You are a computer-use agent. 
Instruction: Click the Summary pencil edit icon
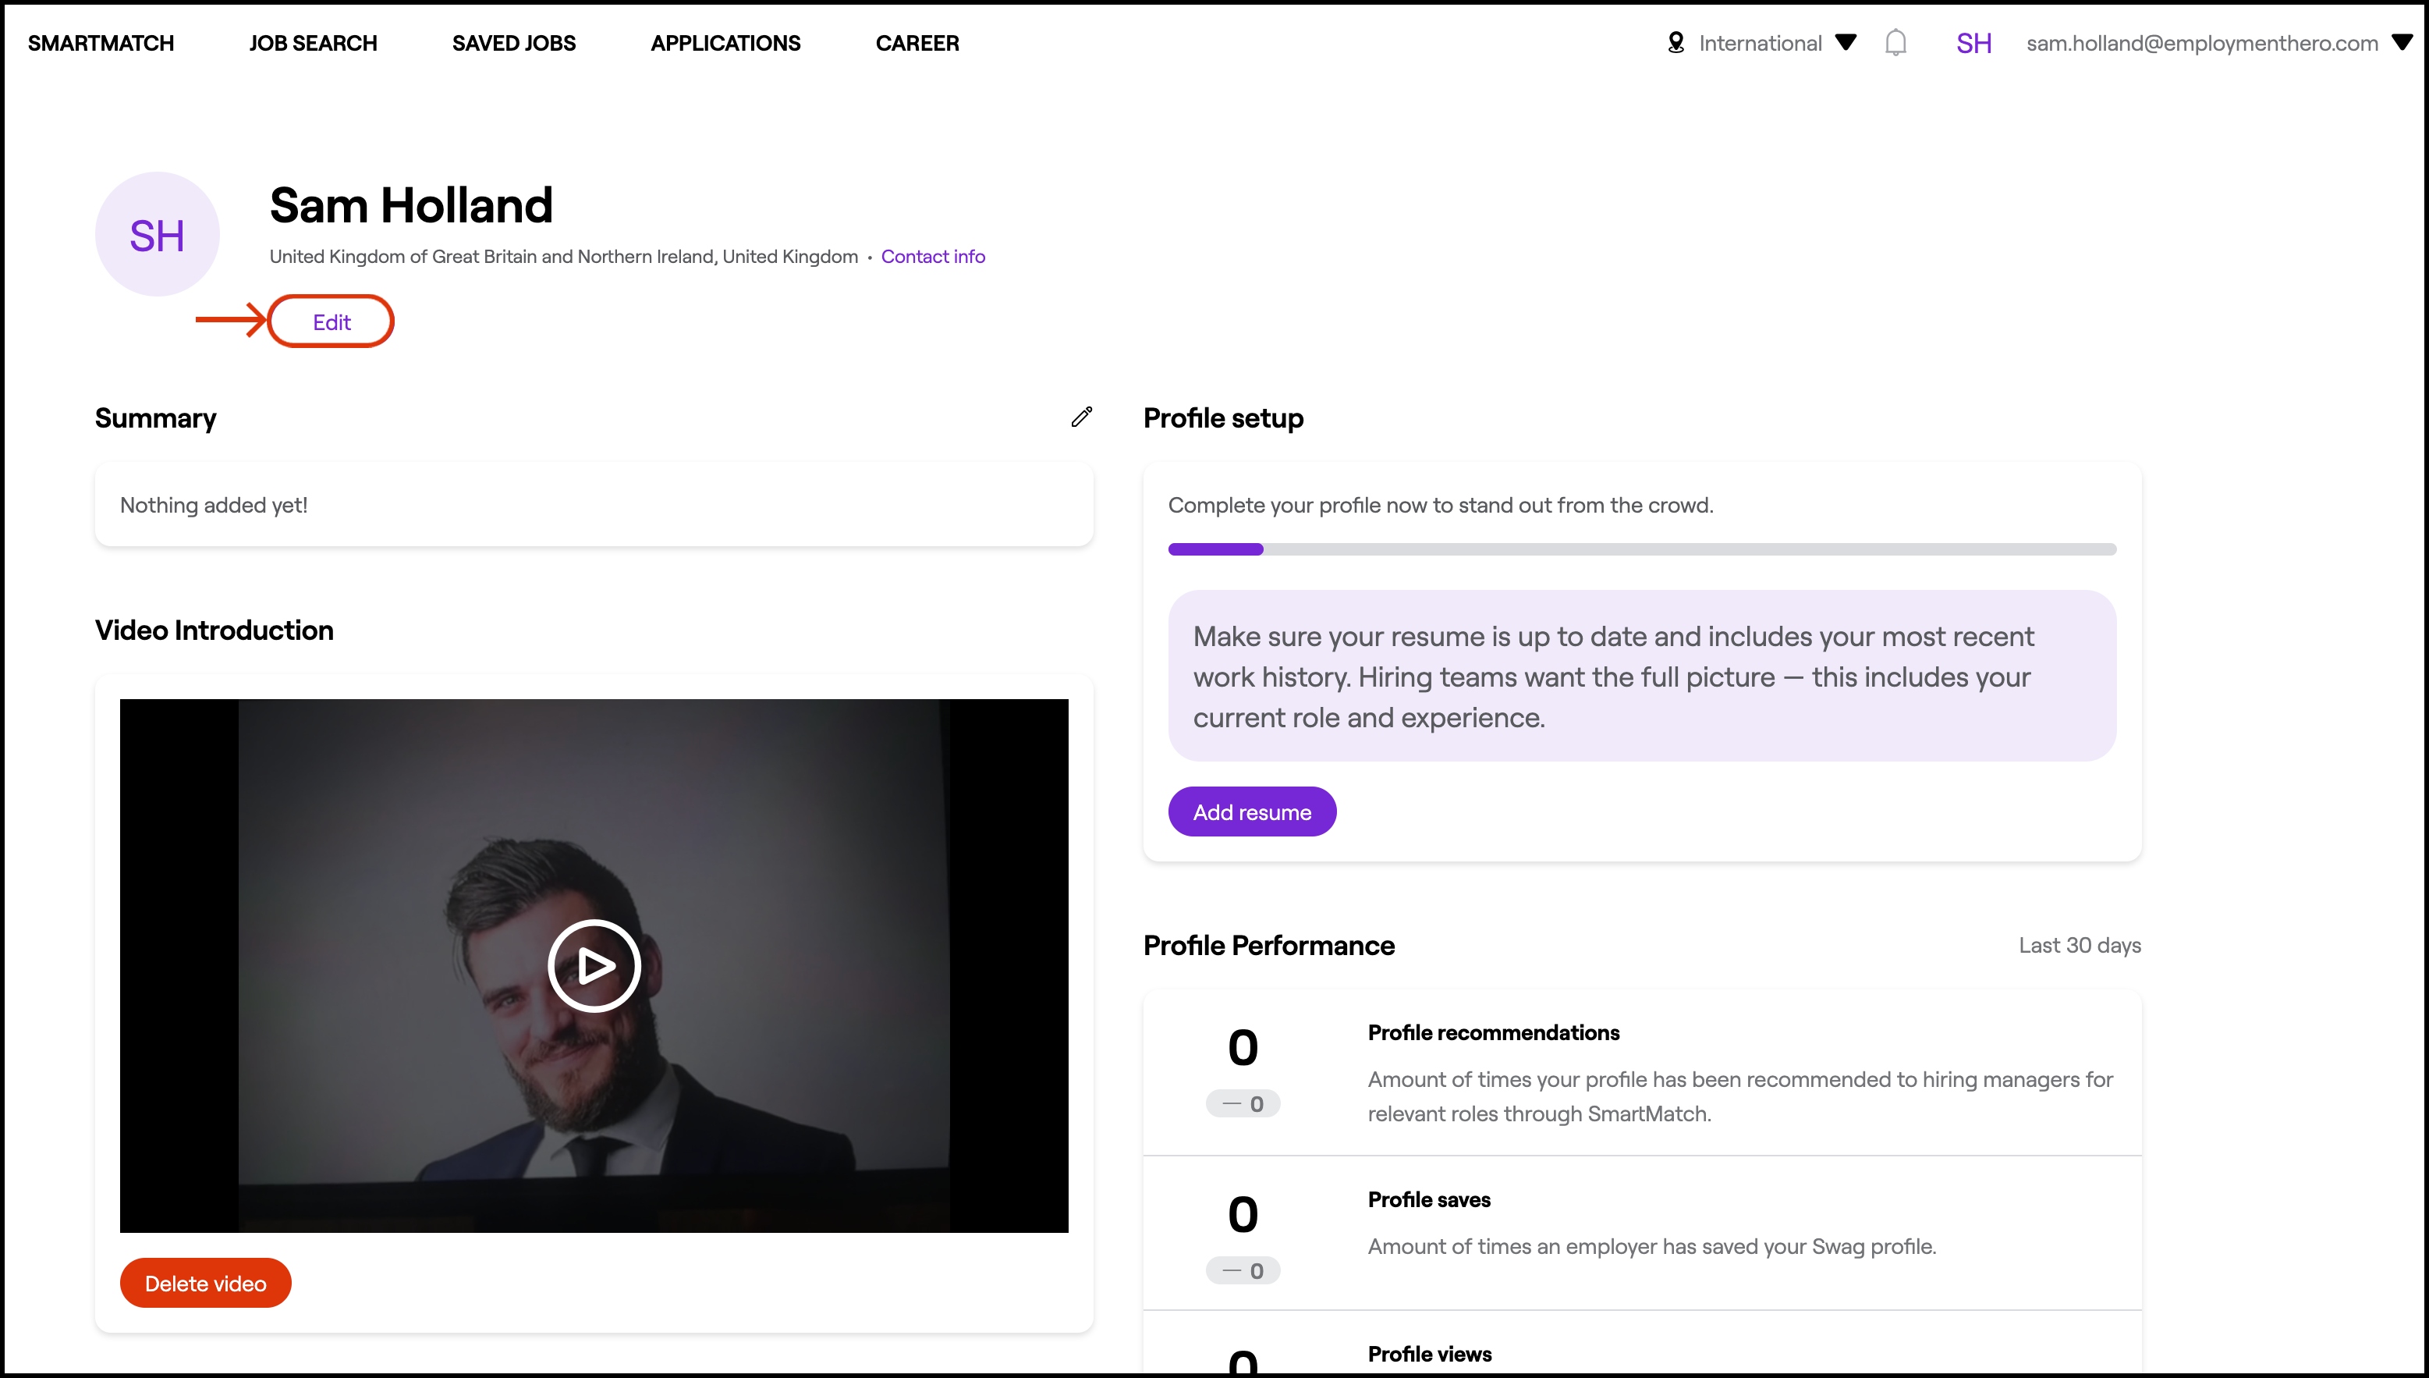click(1081, 417)
